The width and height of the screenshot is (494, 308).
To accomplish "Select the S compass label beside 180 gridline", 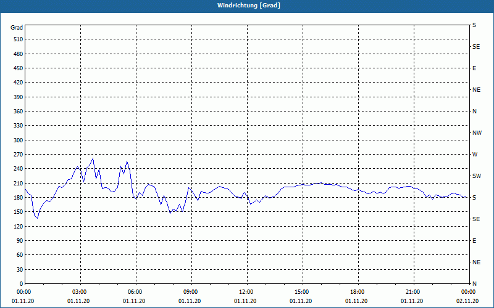I will coord(474,198).
